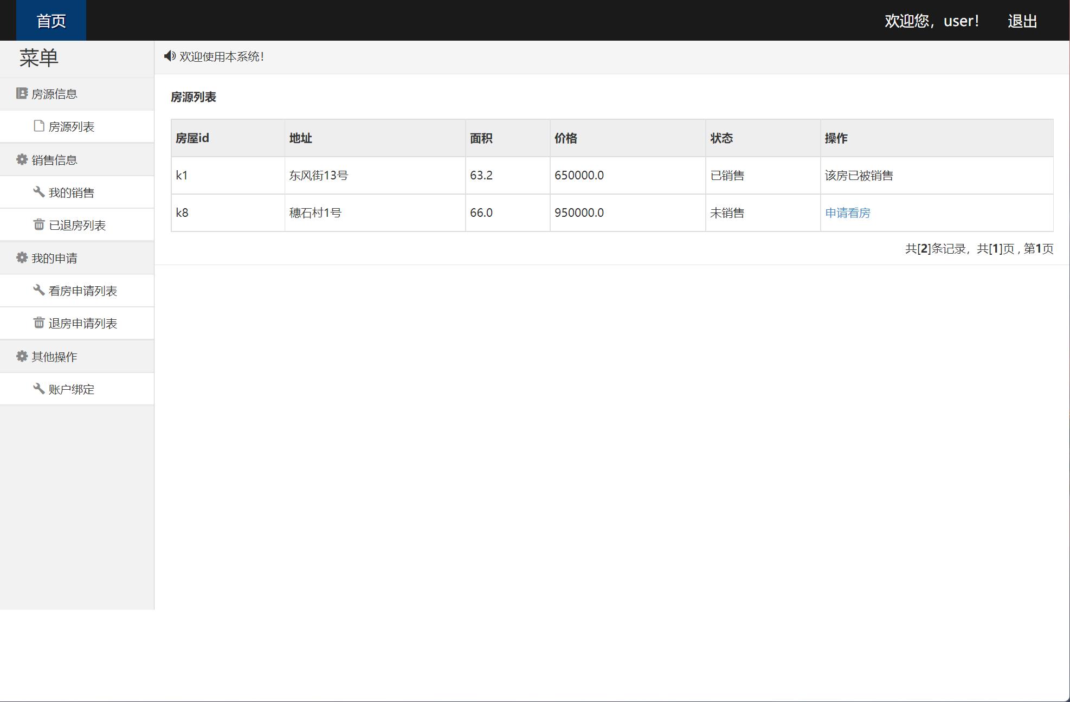Click the wrench icon next to 账户绑定
The width and height of the screenshot is (1070, 702).
(x=39, y=389)
